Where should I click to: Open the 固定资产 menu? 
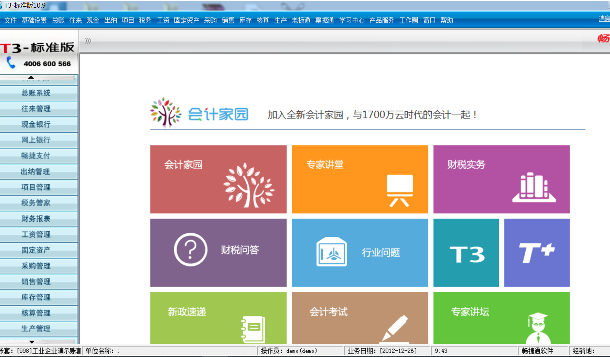pyautogui.click(x=187, y=20)
